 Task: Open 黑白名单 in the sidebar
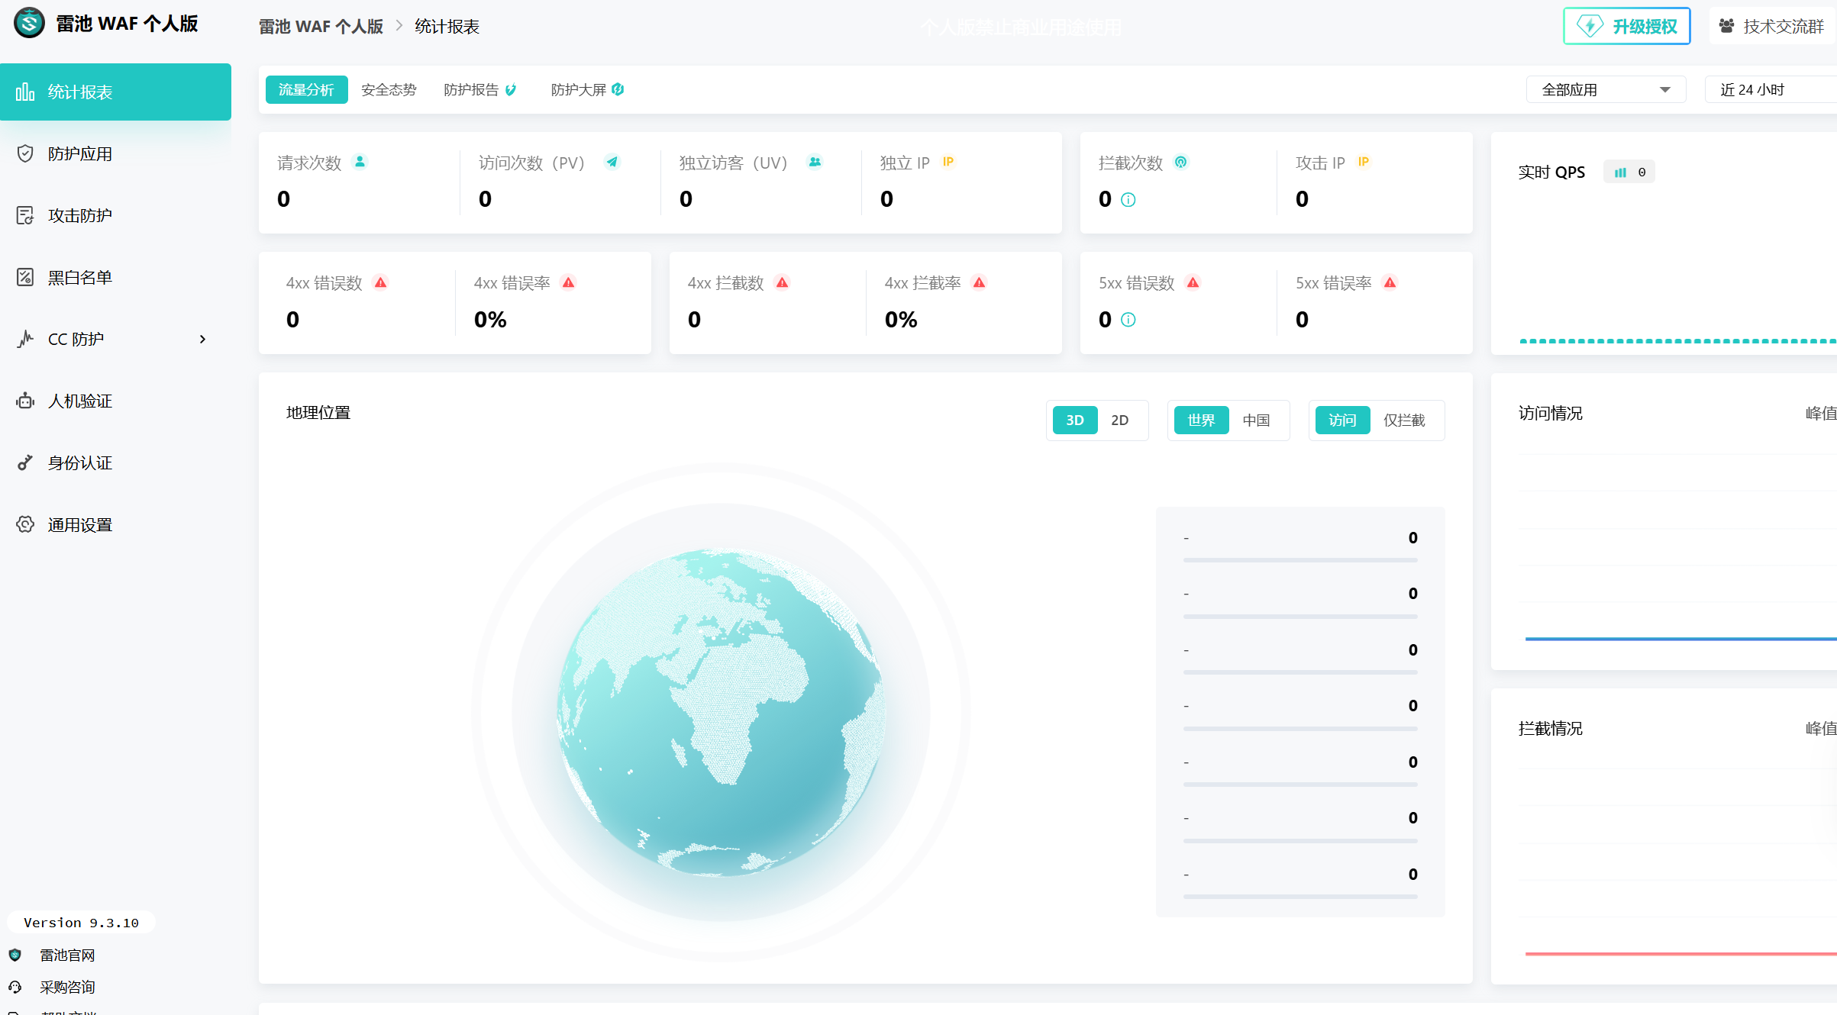click(115, 277)
